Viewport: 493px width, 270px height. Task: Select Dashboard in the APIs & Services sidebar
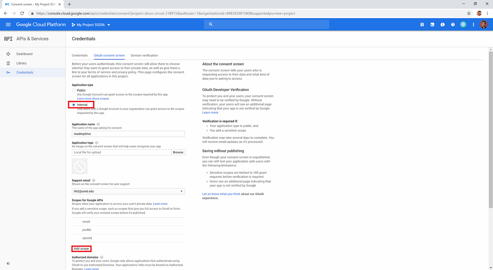point(24,54)
